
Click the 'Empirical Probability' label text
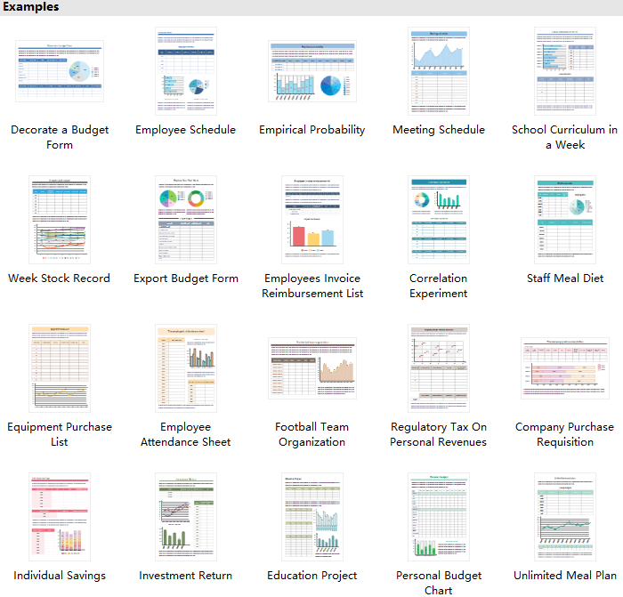(x=311, y=130)
